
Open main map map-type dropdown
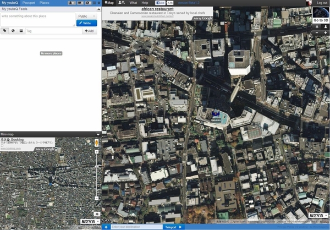318,216
